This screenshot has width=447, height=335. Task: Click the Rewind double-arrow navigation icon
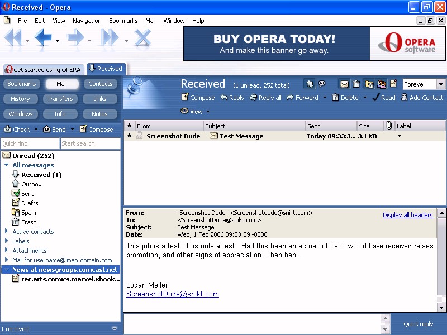click(13, 38)
